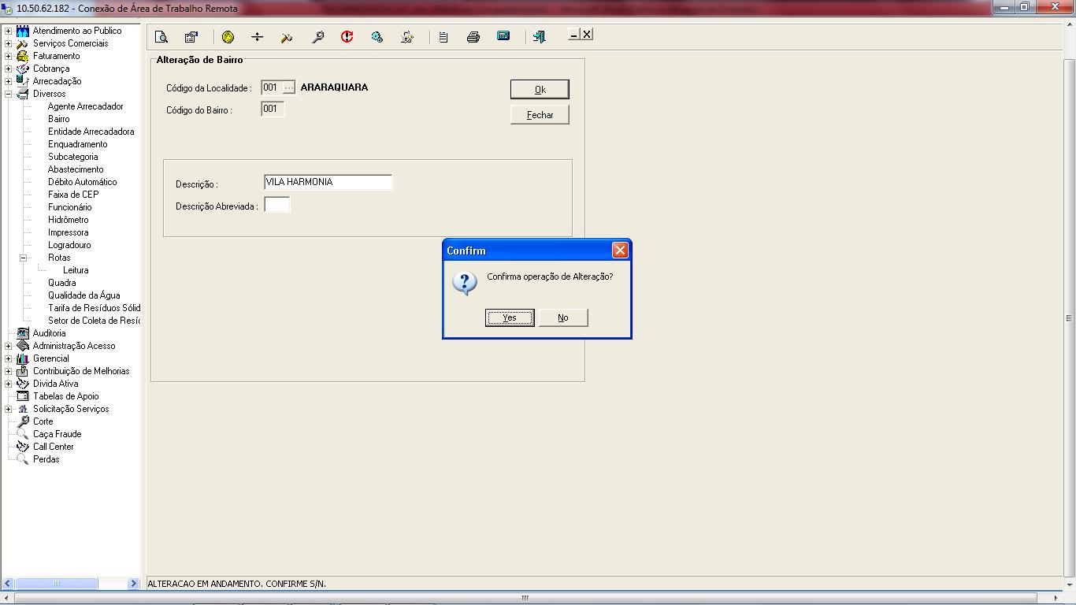Click the gold coin toolbar icon
1076x605 pixels.
tap(228, 37)
